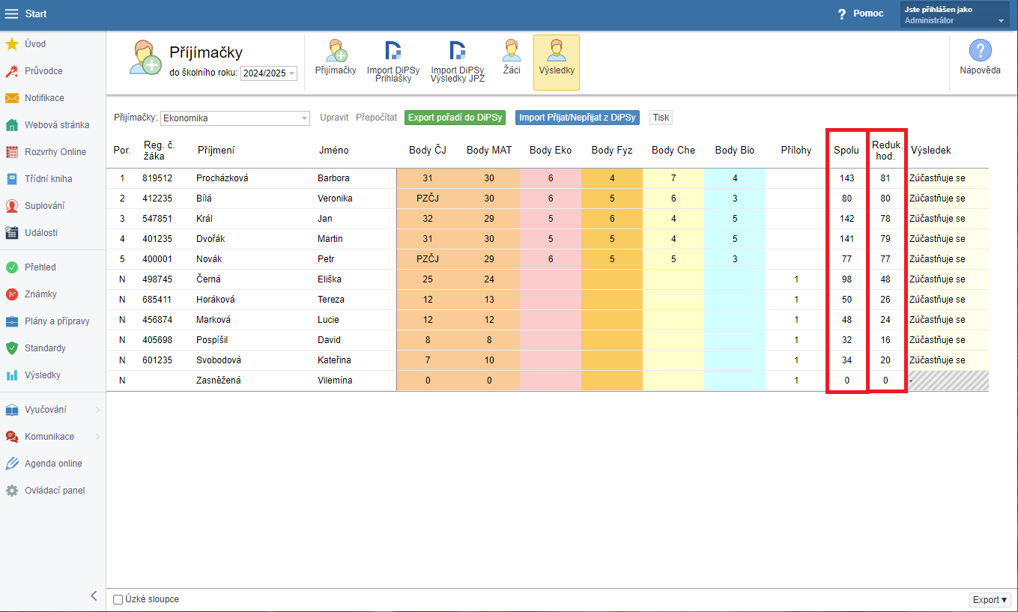Sort by the Příjmení column header
Viewport: 1018px width, 612px height.
tap(216, 151)
